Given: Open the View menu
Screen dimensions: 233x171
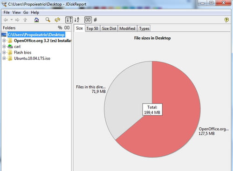Looking at the screenshot, I should pos(16,13).
